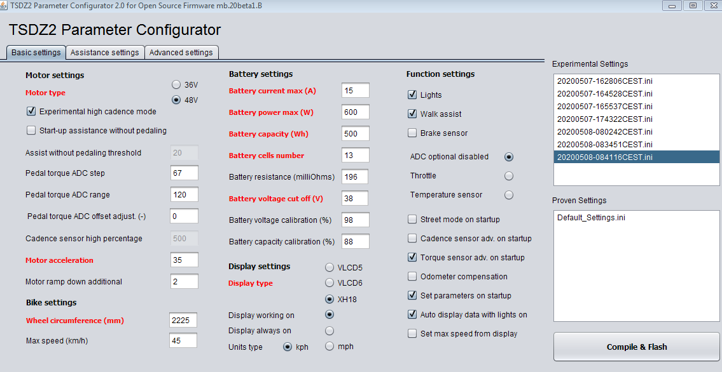
Task: Go to the Advanced settings tab
Action: [x=181, y=52]
